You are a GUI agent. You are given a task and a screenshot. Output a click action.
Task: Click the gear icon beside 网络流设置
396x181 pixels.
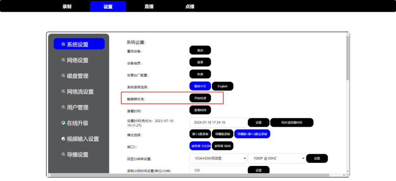(x=63, y=91)
